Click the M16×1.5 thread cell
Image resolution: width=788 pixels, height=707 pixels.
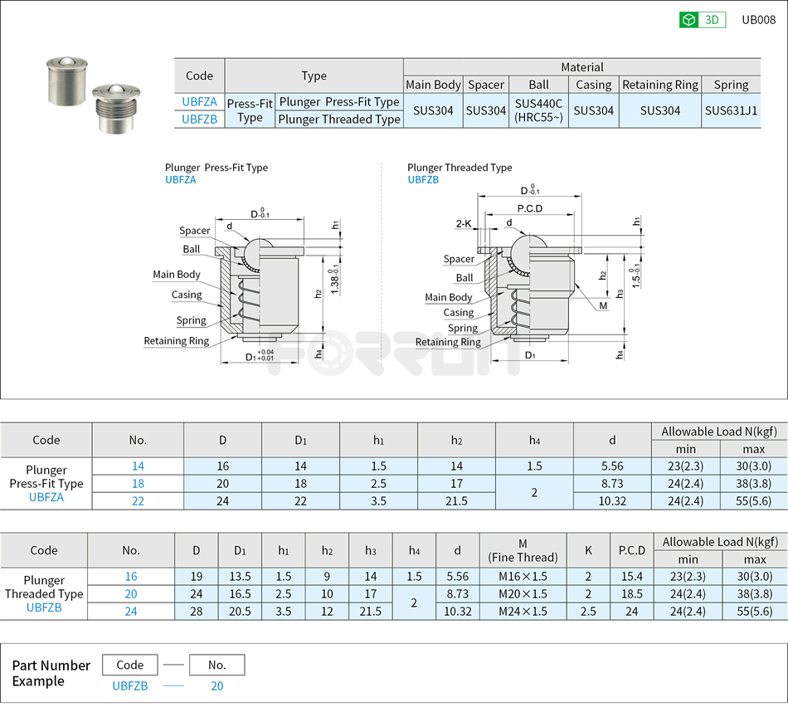pyautogui.click(x=523, y=576)
